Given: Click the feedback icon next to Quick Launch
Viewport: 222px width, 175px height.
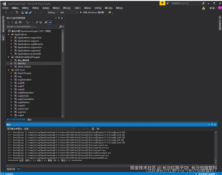Looking at the screenshot, I should pos(168,3).
